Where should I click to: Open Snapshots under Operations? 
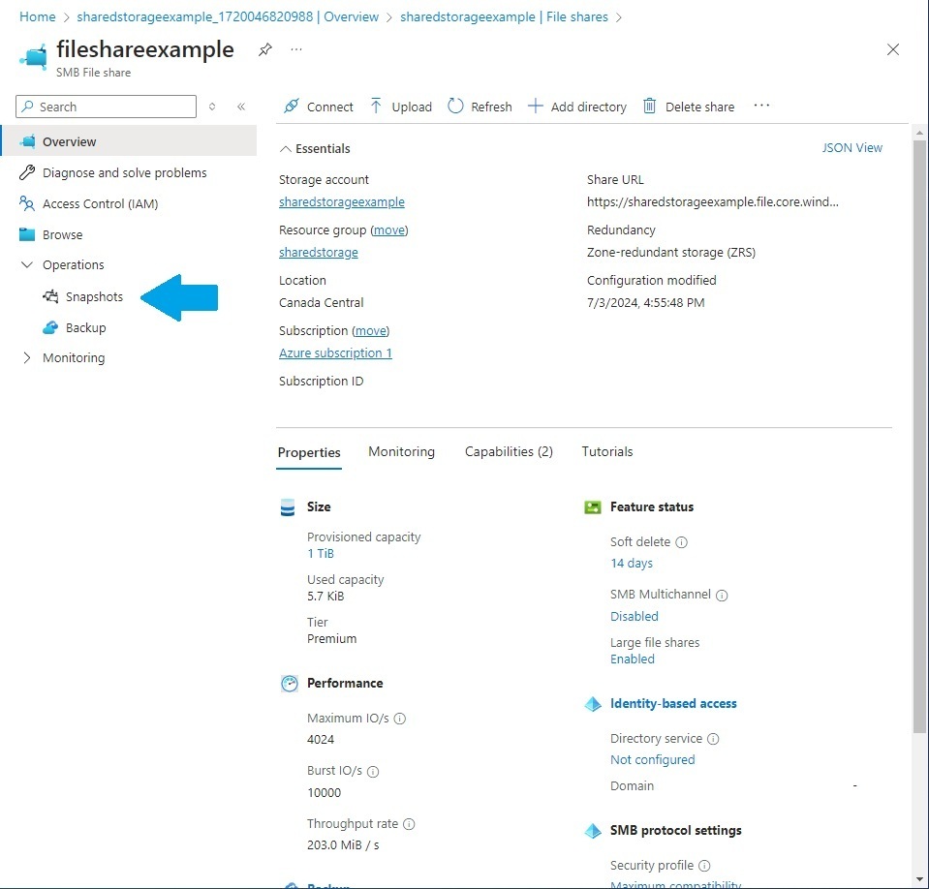[94, 296]
